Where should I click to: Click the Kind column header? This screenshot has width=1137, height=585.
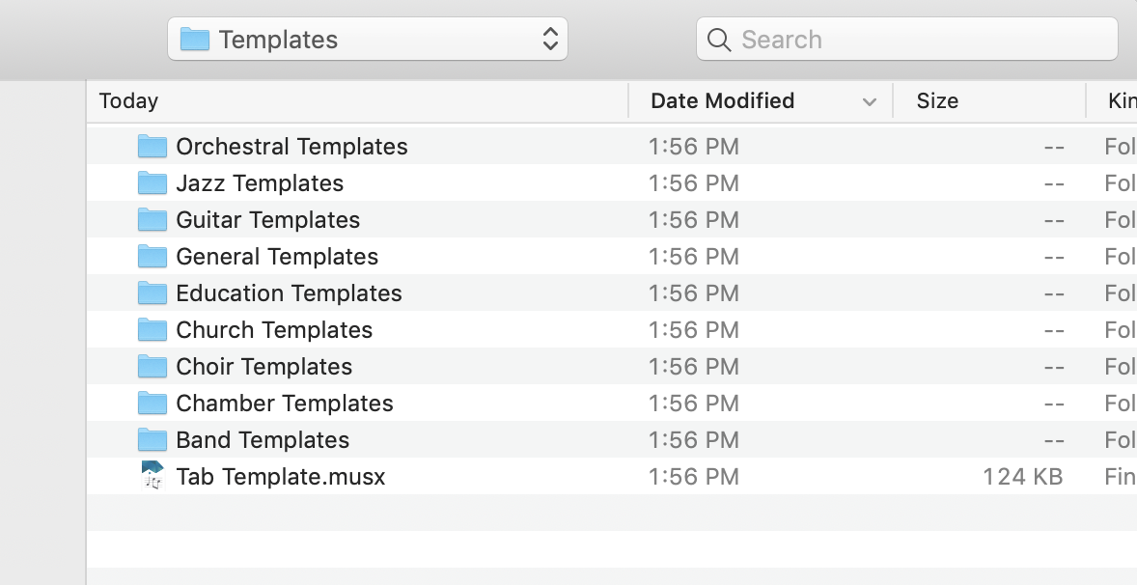pyautogui.click(x=1120, y=101)
